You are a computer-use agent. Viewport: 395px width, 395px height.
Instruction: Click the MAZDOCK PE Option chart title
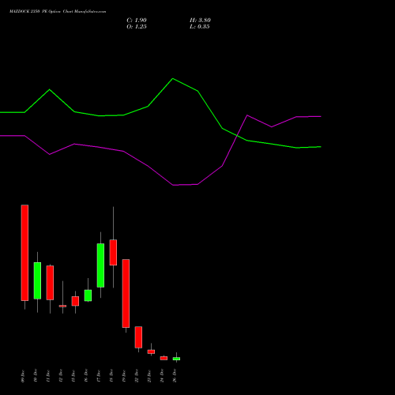coord(58,12)
